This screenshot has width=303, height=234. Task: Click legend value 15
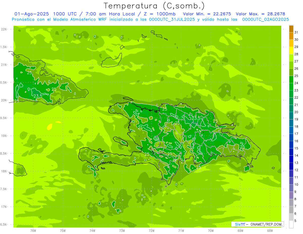[296, 148]
